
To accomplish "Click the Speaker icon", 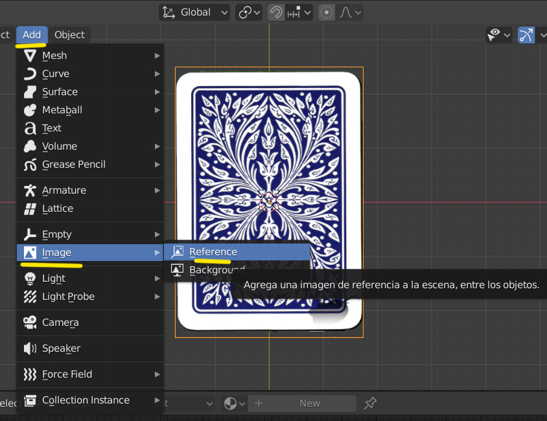I will 30,348.
